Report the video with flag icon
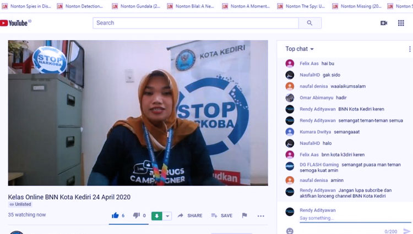 (244, 215)
